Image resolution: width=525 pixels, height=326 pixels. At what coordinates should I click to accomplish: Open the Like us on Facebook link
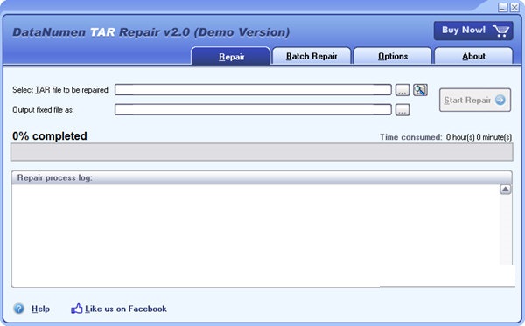pos(125,309)
